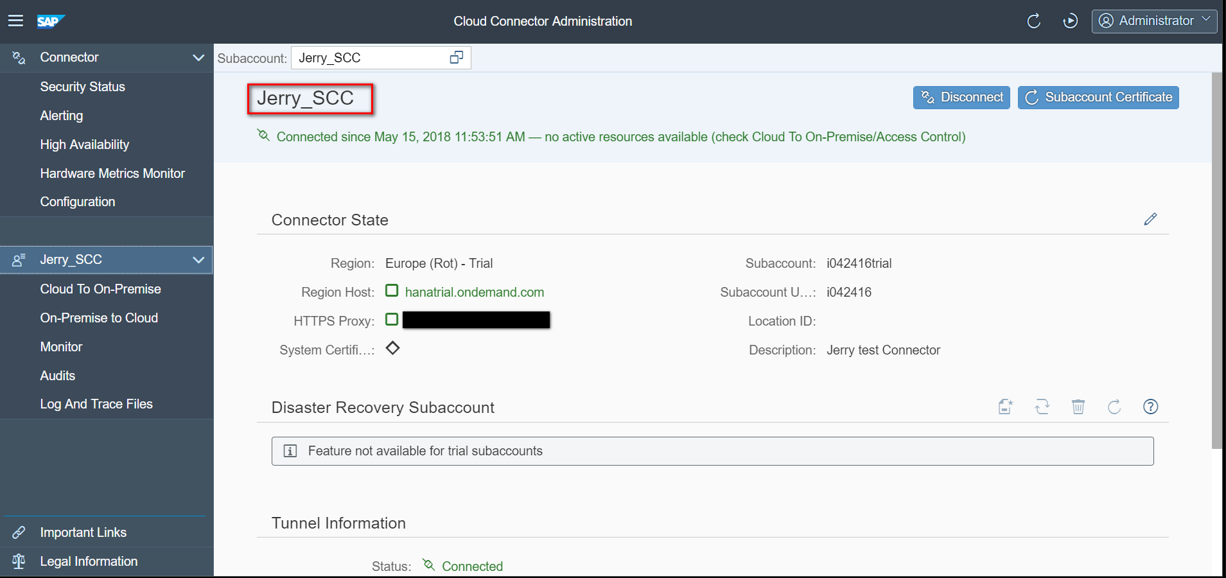
Task: Click the refresh disaster recovery subaccount icon
Action: coord(1114,407)
